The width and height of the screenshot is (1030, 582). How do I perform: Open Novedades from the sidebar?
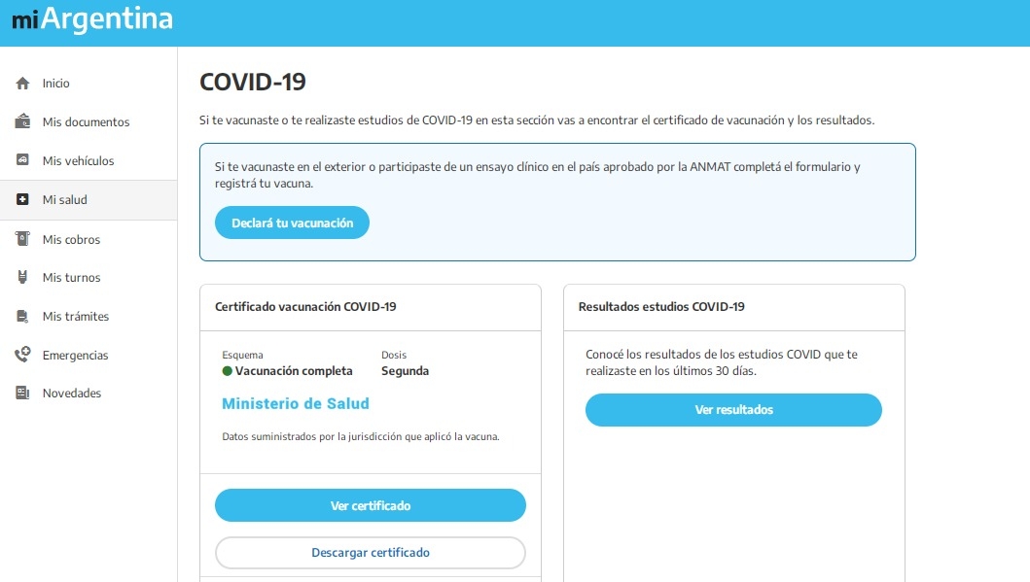72,394
